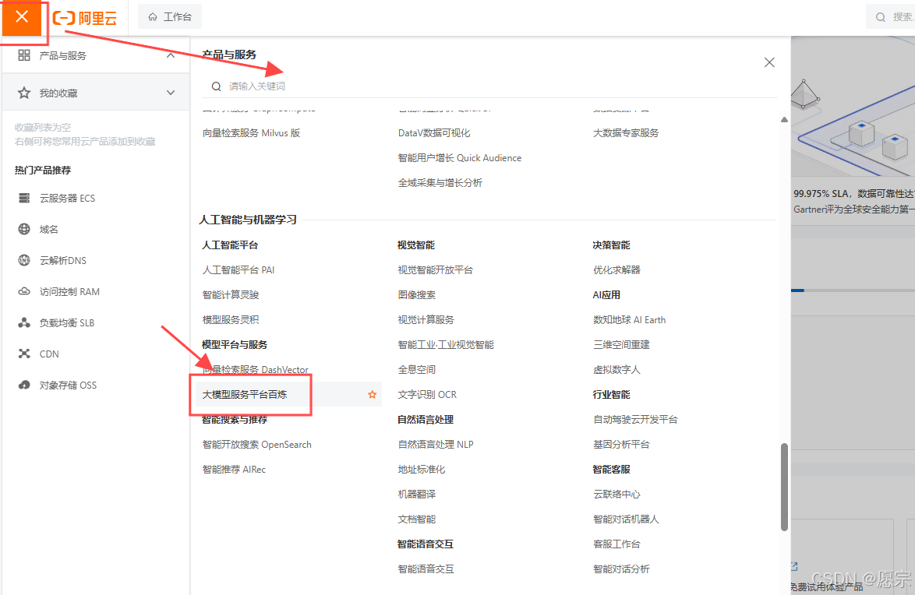Image resolution: width=915 pixels, height=595 pixels.
Task: Open 向量检索服务 Milvus 版
Action: click(251, 133)
